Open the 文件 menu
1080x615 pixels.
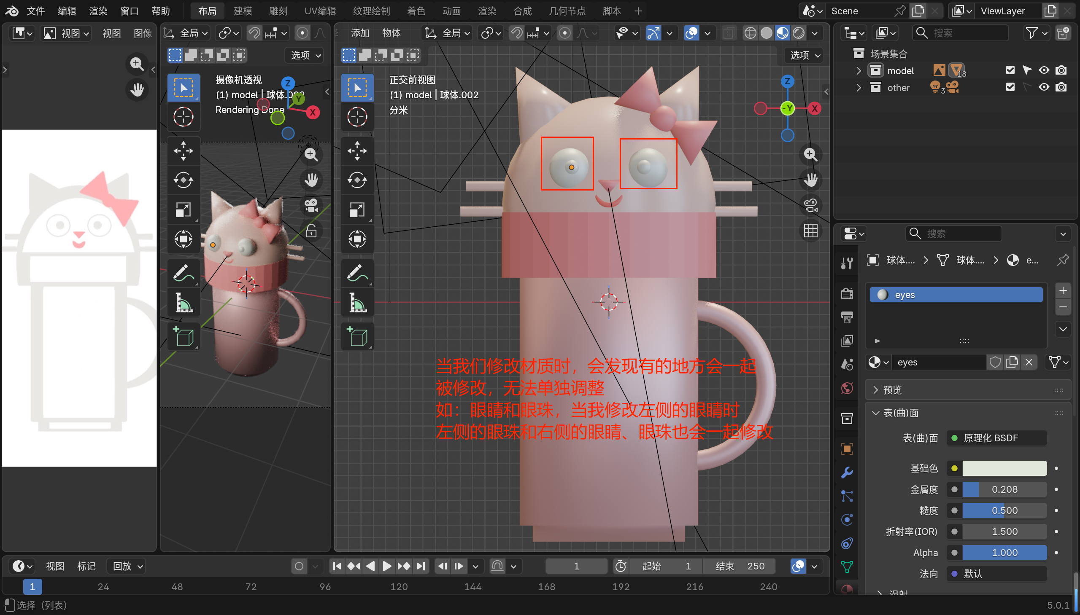(35, 11)
